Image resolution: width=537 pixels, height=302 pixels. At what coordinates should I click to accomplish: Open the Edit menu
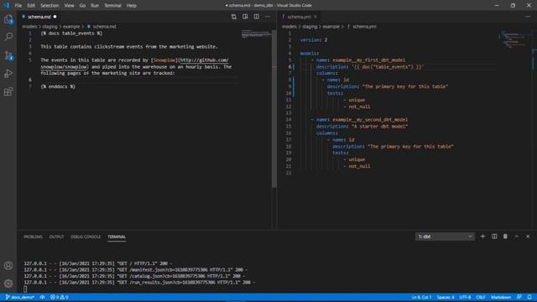click(31, 6)
